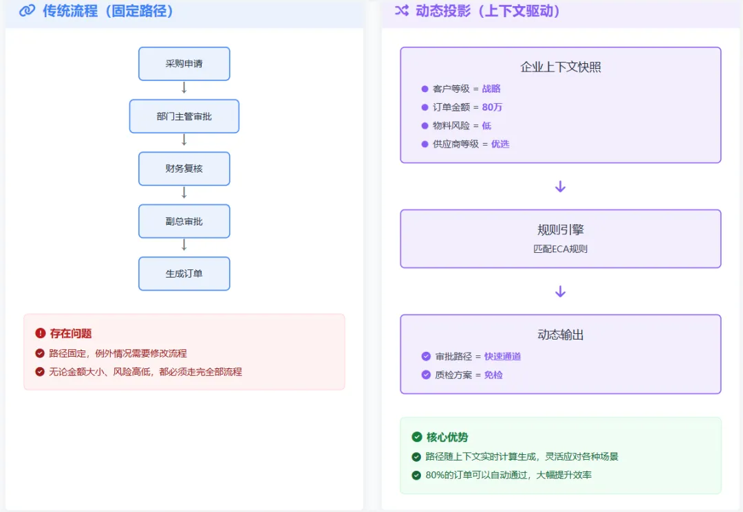Click the 低 risk value

(486, 125)
